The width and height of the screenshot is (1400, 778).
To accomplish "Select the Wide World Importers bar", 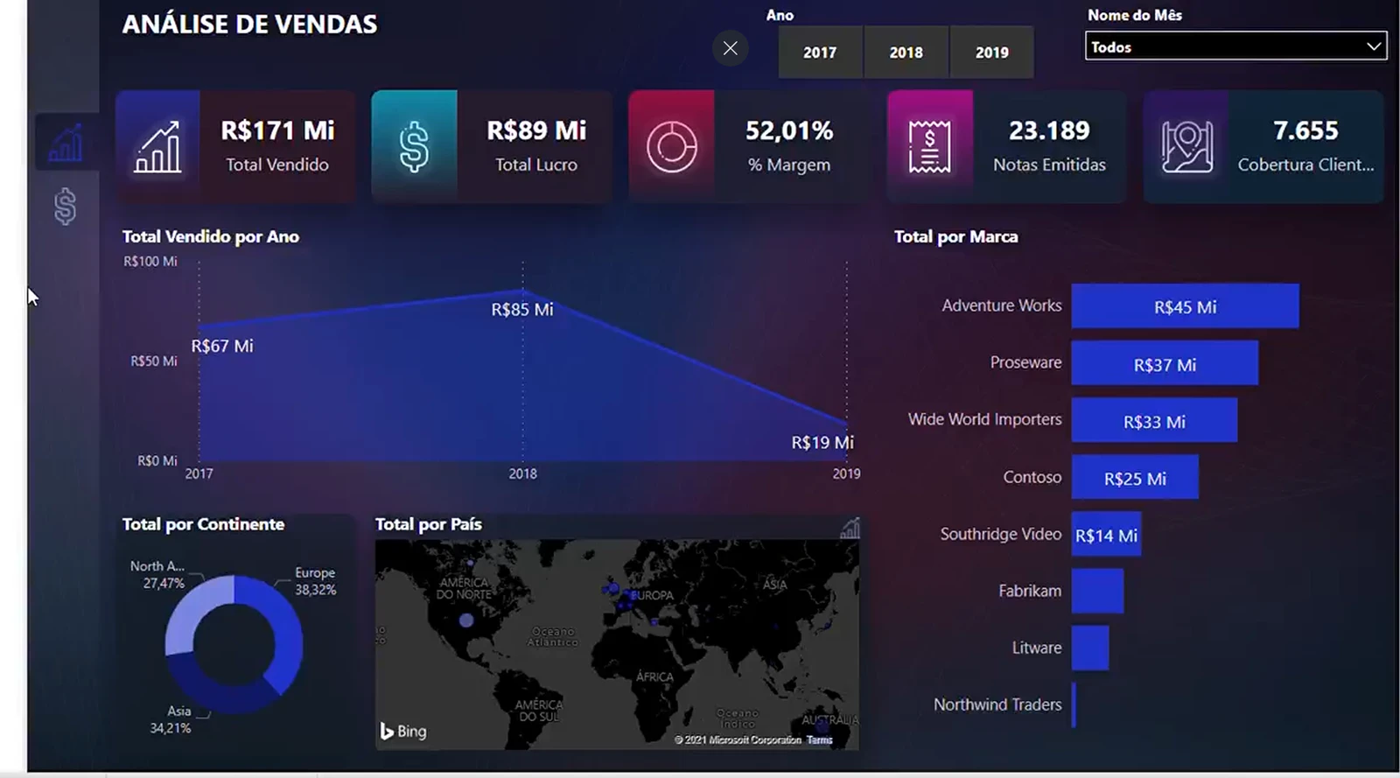I will [x=1154, y=420].
